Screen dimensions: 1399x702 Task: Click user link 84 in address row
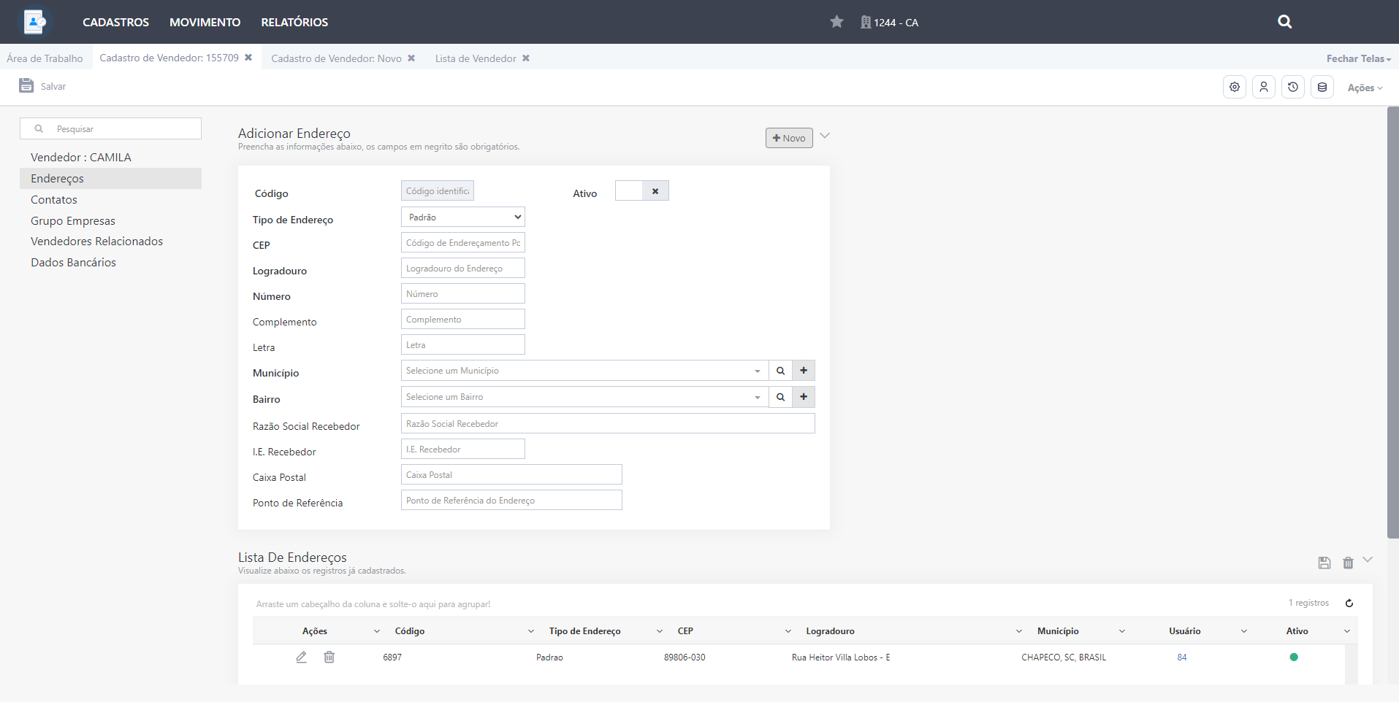click(x=1182, y=657)
